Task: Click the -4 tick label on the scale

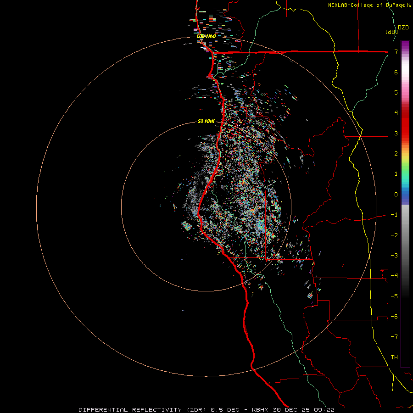Action: coord(394,276)
